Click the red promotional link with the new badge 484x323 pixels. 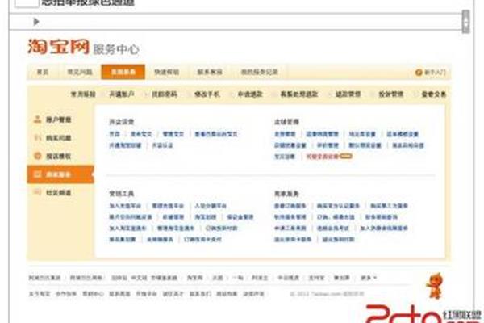(x=329, y=157)
